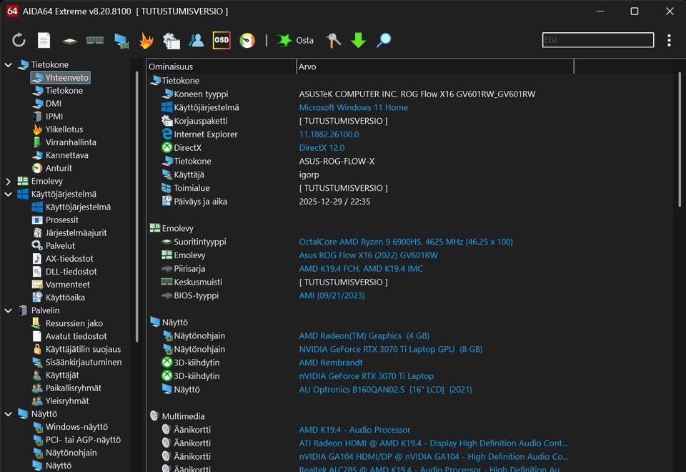Click the green download arrow icon
This screenshot has height=472, width=686.
coord(359,41)
